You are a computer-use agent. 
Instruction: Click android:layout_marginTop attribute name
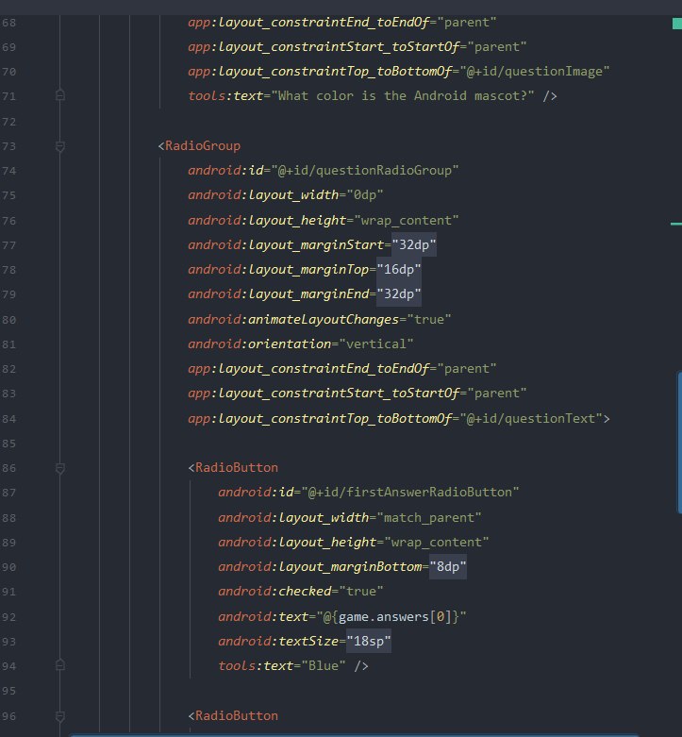point(278,269)
